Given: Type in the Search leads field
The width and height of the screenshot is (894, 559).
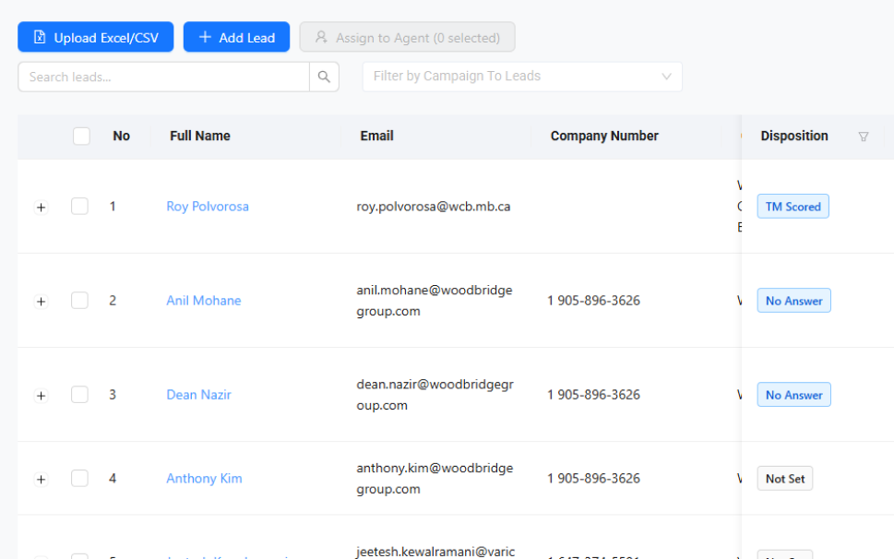Looking at the screenshot, I should [x=163, y=77].
